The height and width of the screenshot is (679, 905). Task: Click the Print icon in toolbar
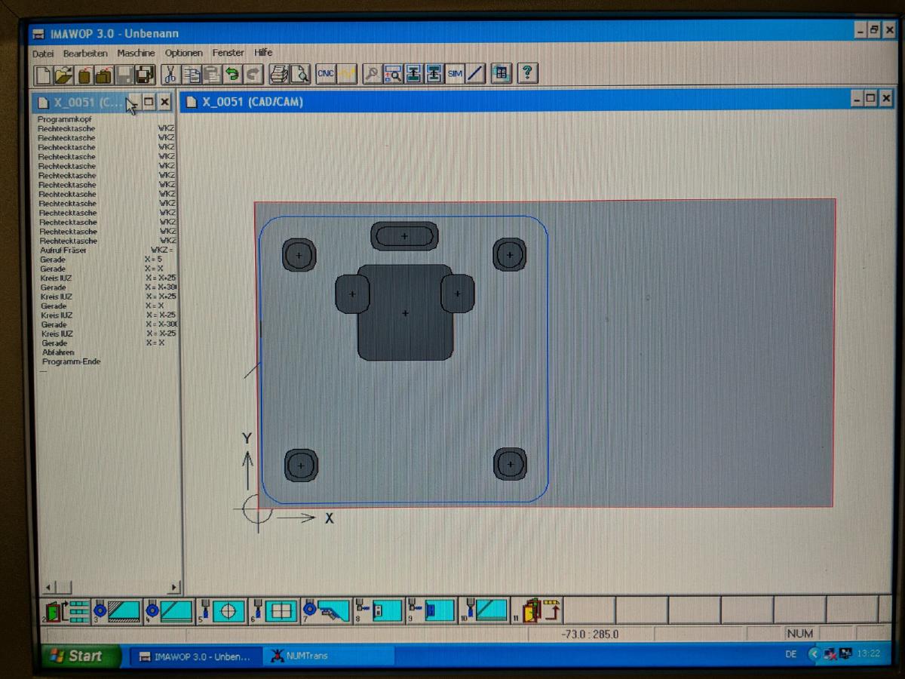[x=279, y=74]
